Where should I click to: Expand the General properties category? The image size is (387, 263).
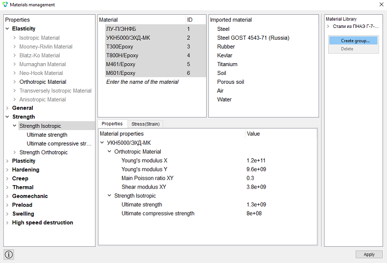tap(7, 108)
